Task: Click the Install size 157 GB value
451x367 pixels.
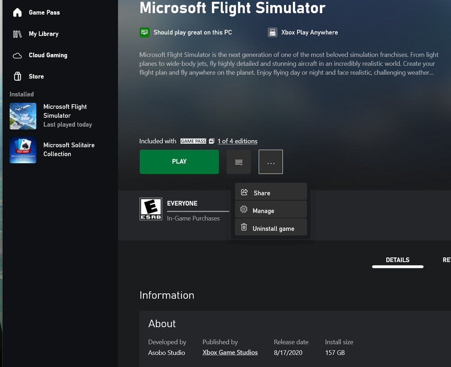Action: click(335, 353)
